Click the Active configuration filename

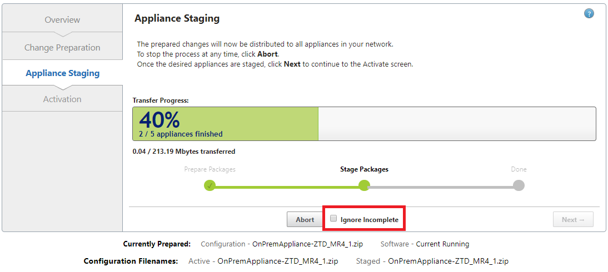[278, 261]
